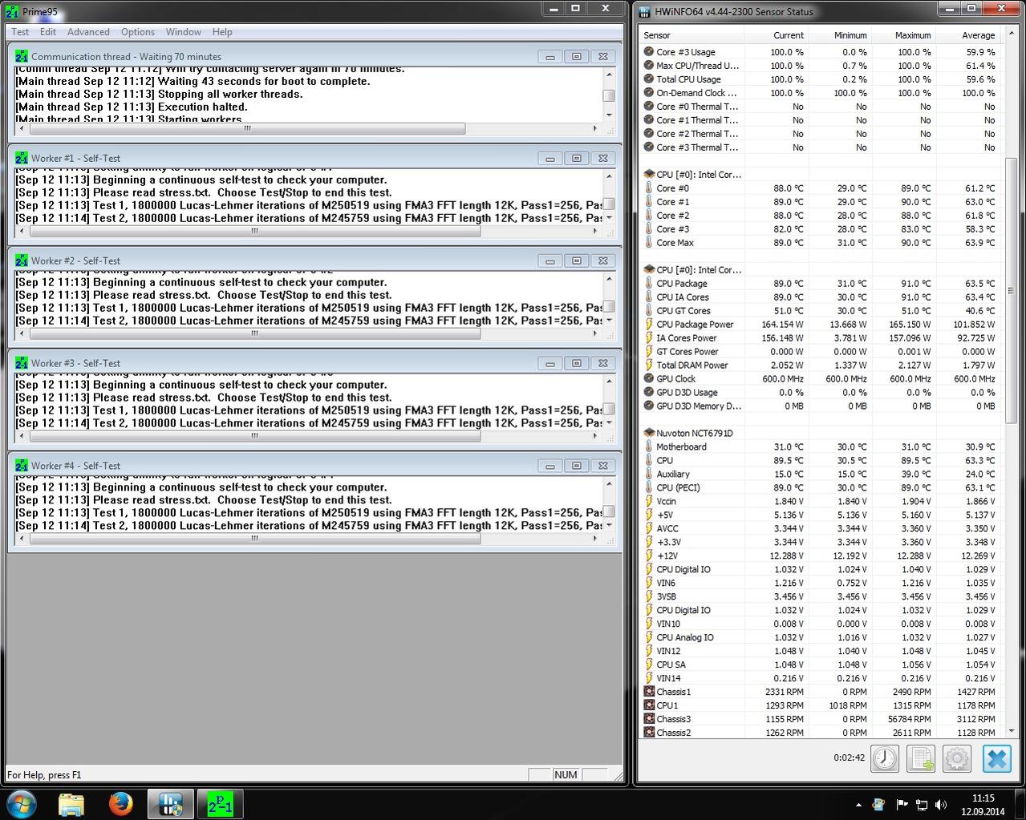Select the CPU Package Power row
The image size is (1026, 820).
pos(820,325)
